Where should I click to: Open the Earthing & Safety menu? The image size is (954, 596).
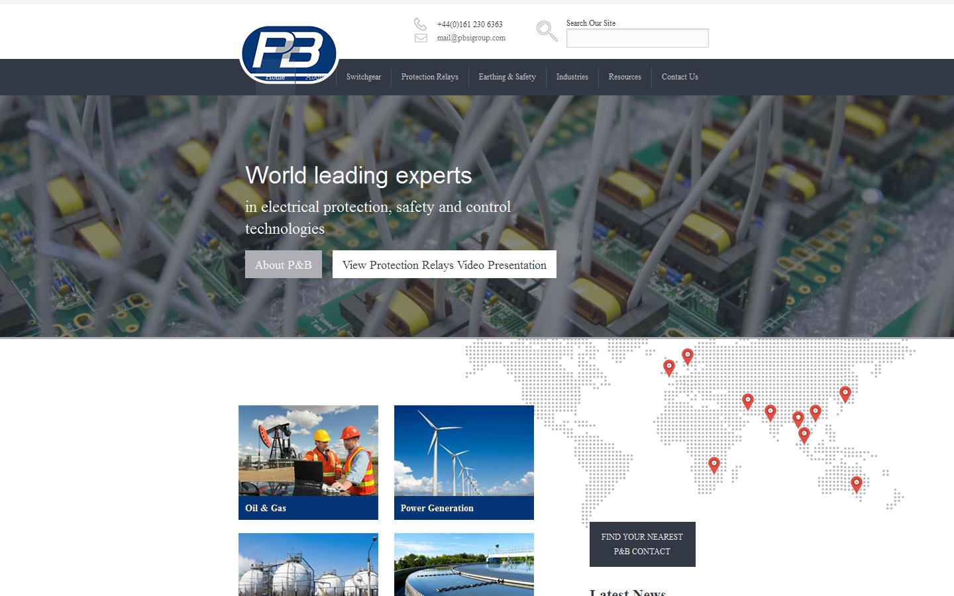click(x=507, y=77)
